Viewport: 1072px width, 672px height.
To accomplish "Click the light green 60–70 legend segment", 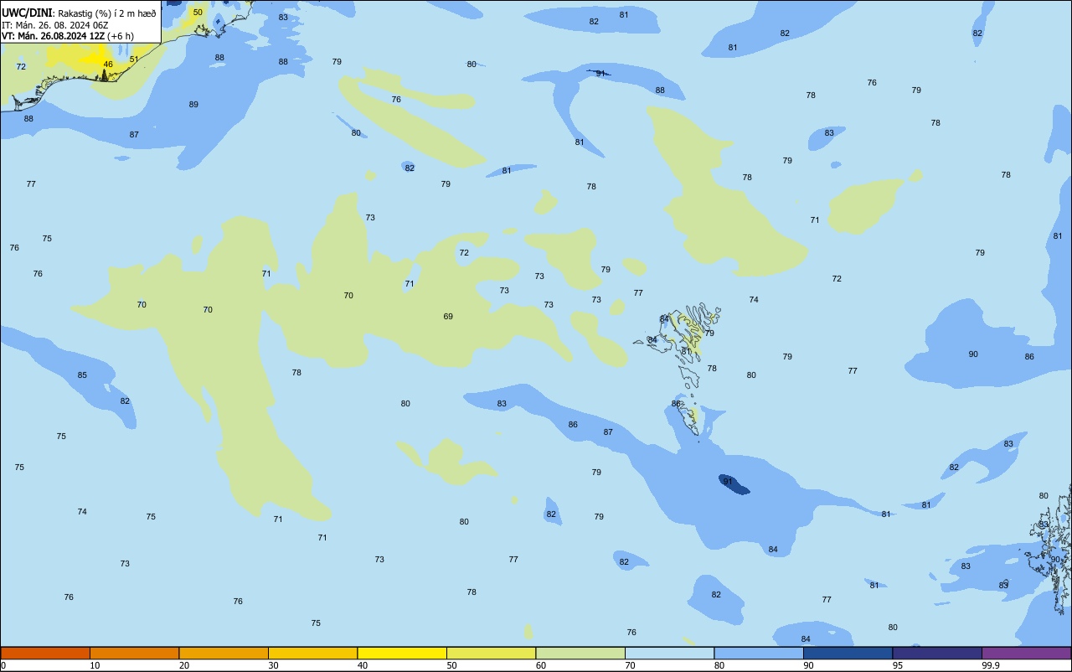I will coord(580,653).
